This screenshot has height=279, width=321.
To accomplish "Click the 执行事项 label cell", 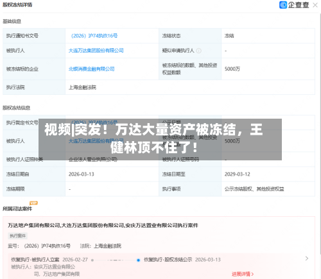I will click(x=190, y=189).
